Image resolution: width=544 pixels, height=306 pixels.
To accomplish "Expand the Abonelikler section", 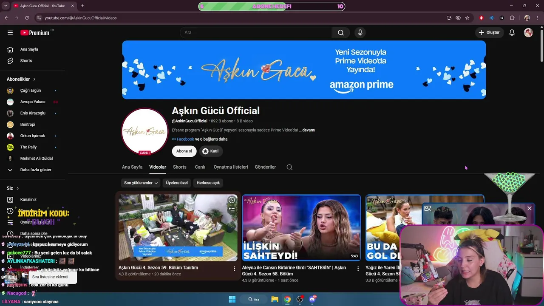I will (x=21, y=79).
